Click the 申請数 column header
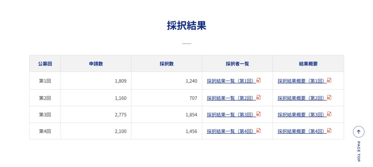The image size is (373, 167). (x=96, y=64)
